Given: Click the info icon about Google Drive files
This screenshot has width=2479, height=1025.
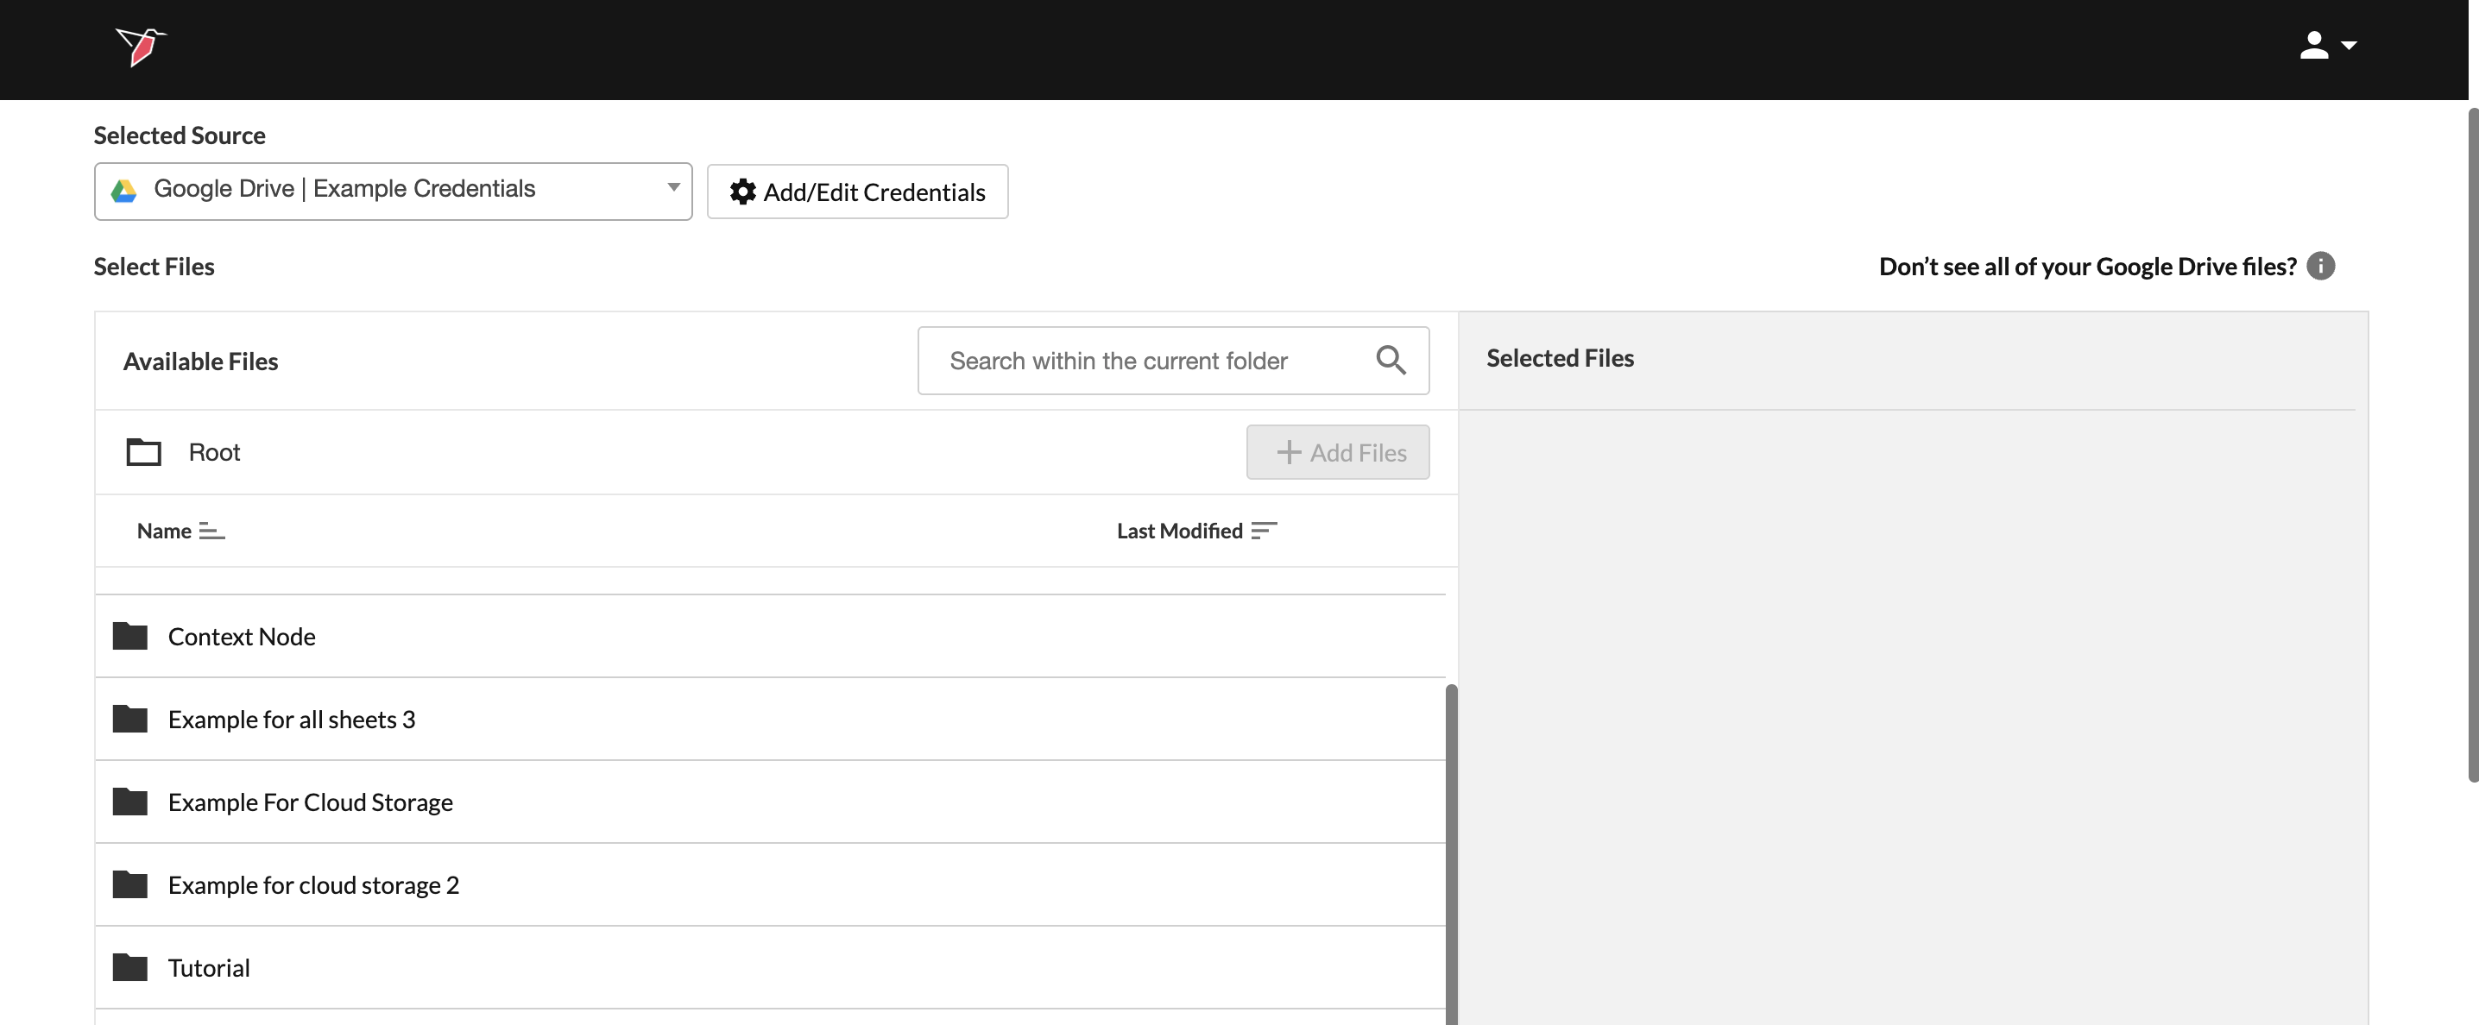Looking at the screenshot, I should [2320, 267].
